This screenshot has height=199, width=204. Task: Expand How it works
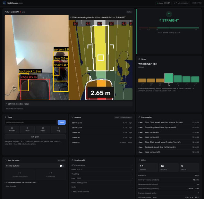(10, 186)
